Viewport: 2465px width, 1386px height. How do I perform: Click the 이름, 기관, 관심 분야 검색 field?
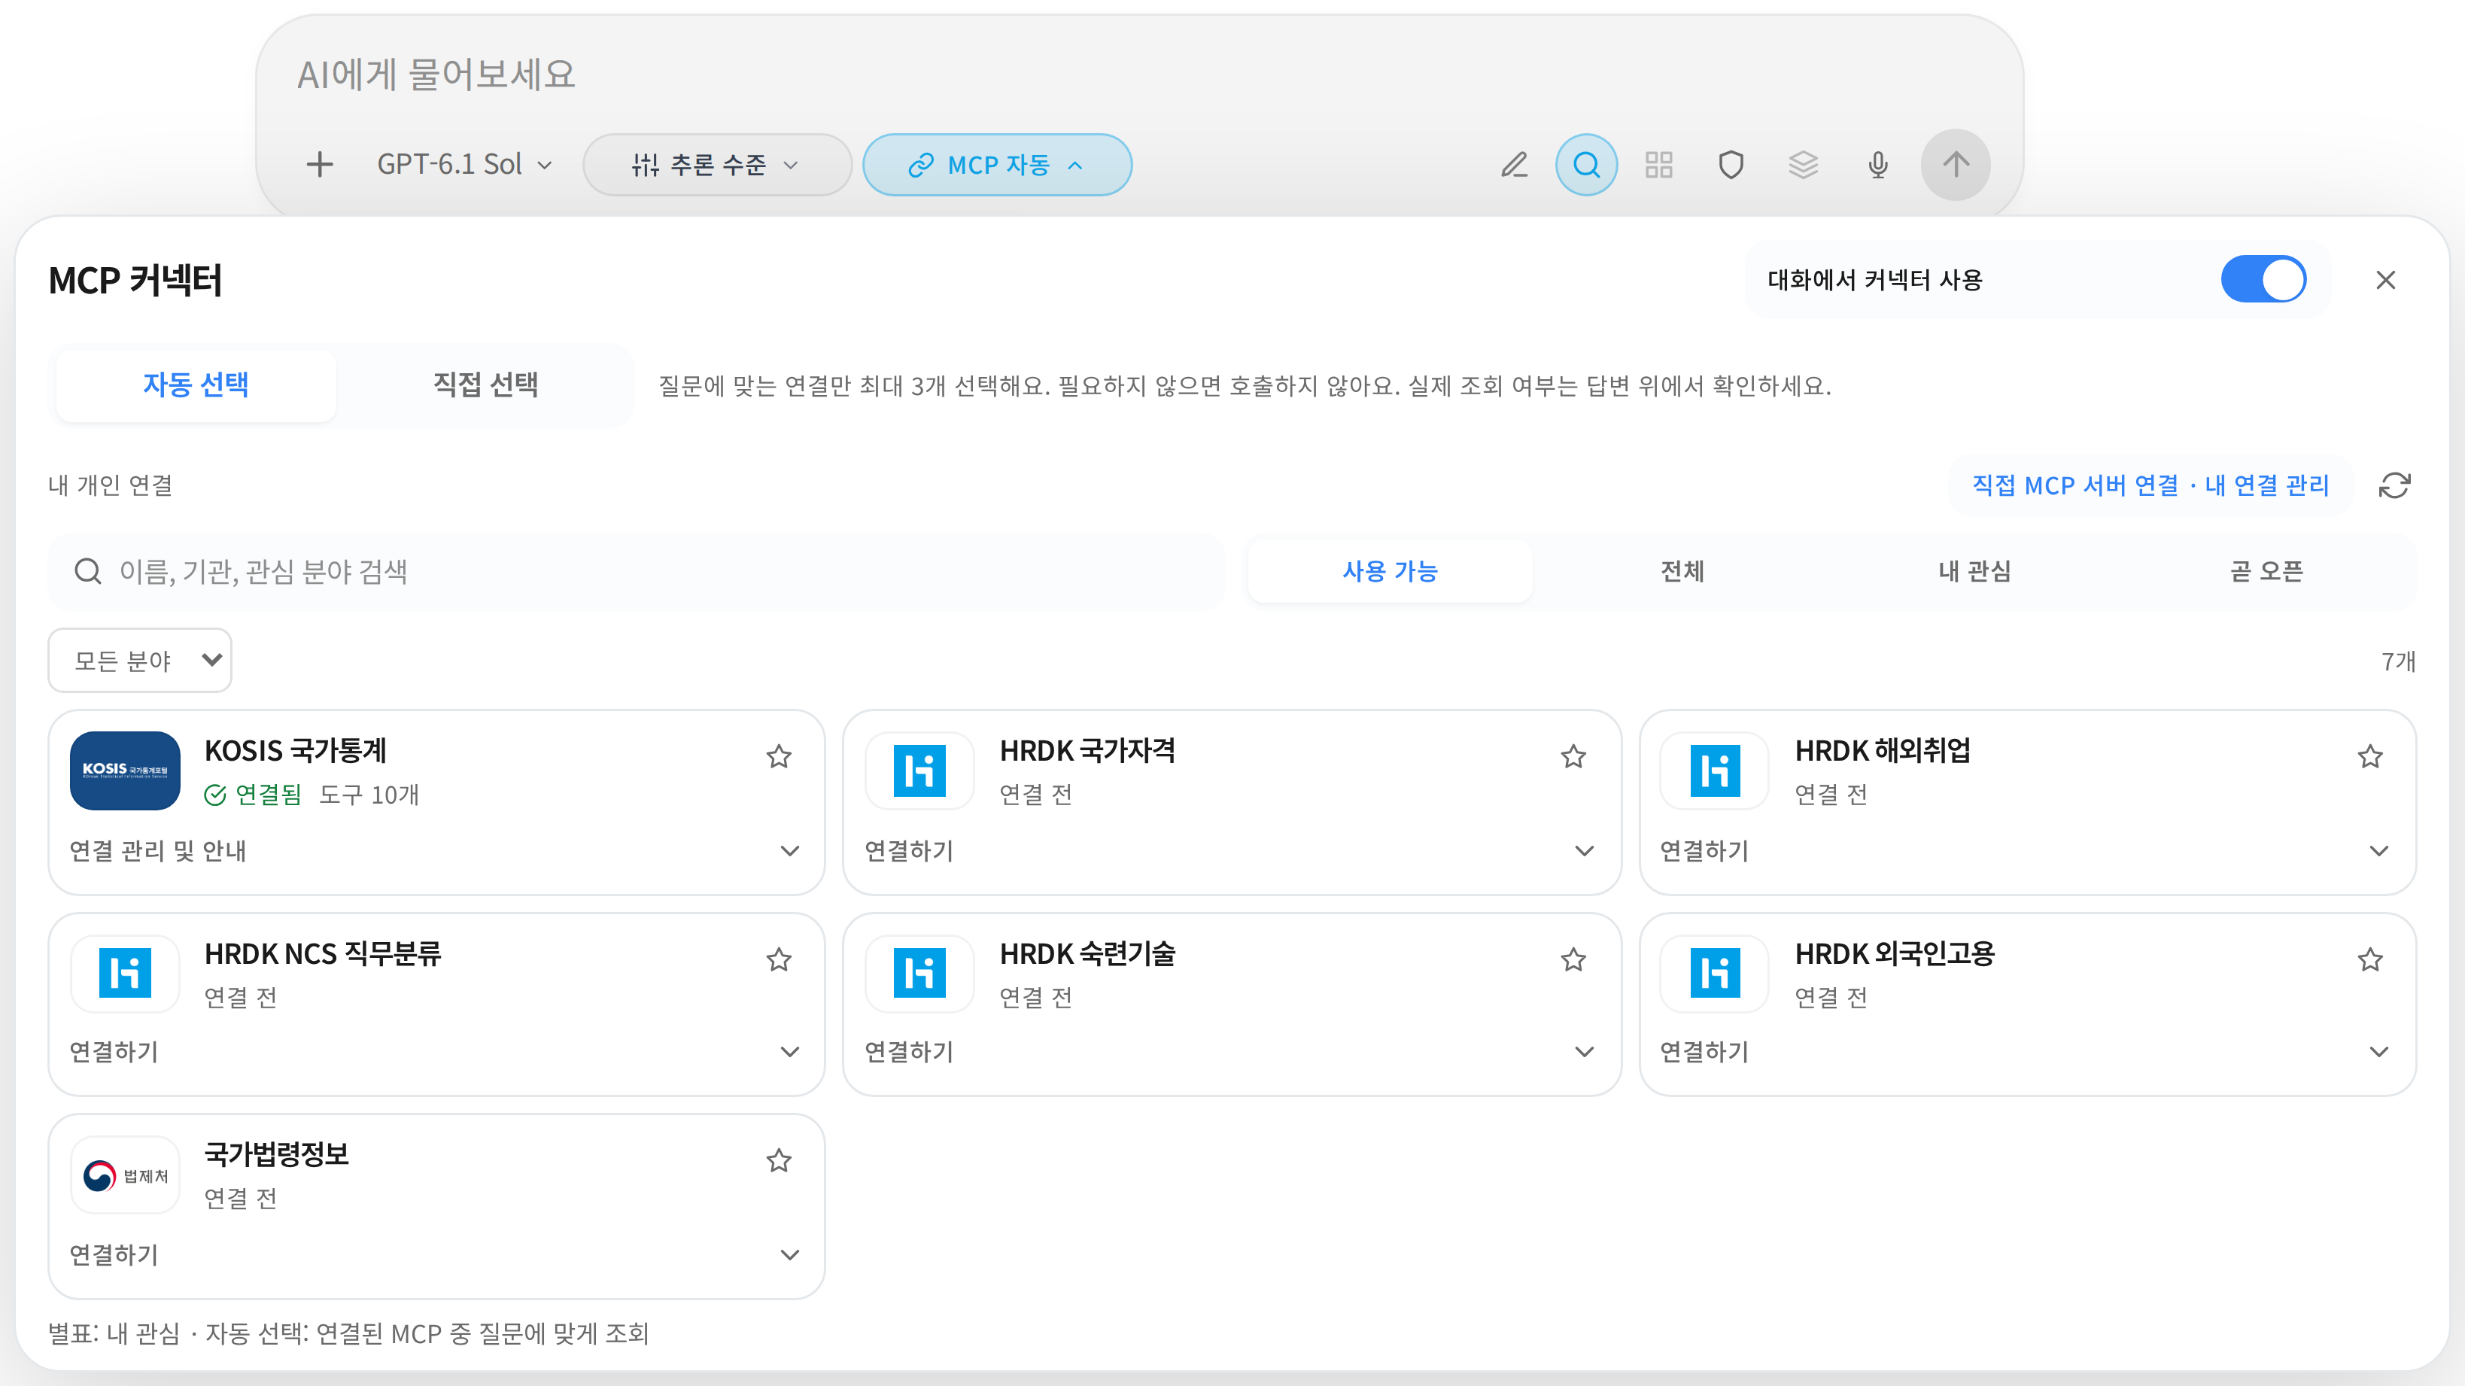(x=637, y=571)
